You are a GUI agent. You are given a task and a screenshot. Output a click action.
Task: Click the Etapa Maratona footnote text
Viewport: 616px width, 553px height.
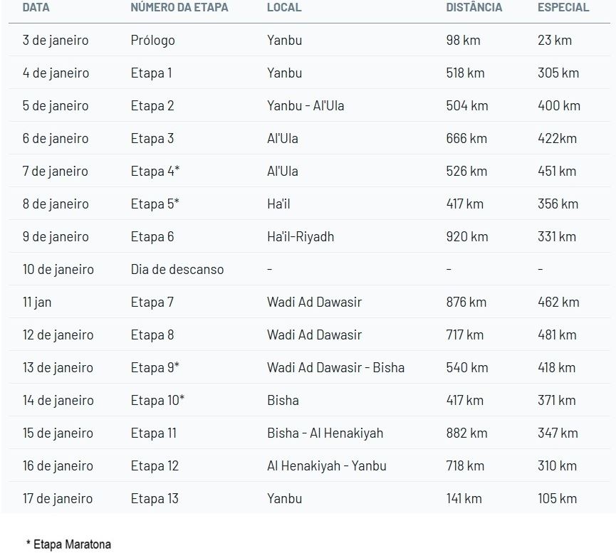point(68,544)
